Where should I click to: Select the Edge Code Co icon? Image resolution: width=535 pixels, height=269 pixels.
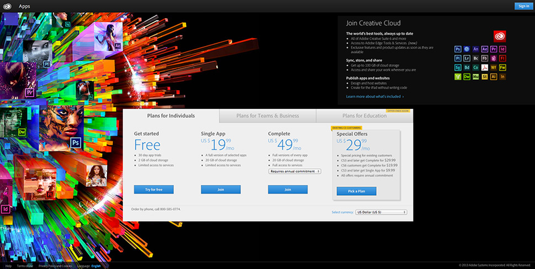coord(475,67)
